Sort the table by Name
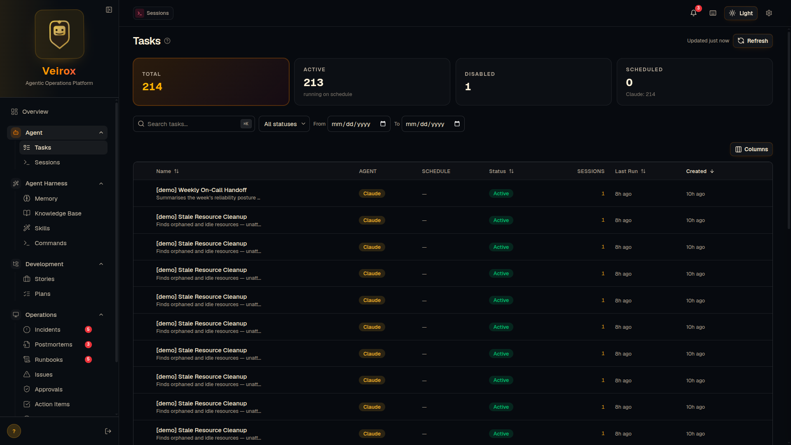Screen dimensions: 791x445 coord(167,171)
